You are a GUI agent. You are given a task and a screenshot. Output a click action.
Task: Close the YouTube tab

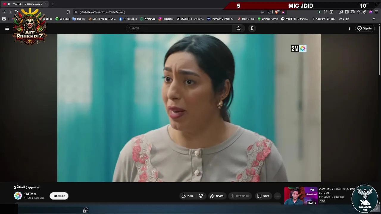tap(45, 4)
